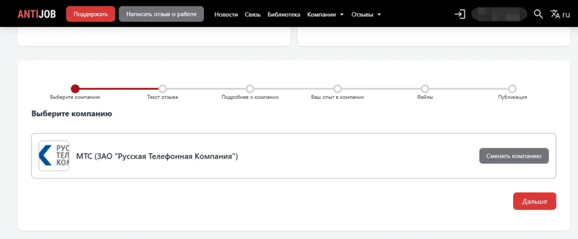The image size is (578, 239).
Task: Click Написать отзыв о работе button
Action: (161, 14)
